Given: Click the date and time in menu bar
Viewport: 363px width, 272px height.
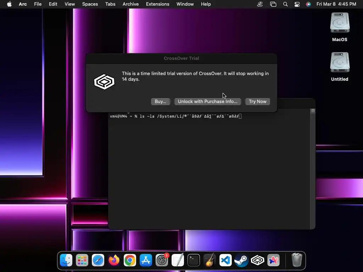Looking at the screenshot, I should coord(336,4).
